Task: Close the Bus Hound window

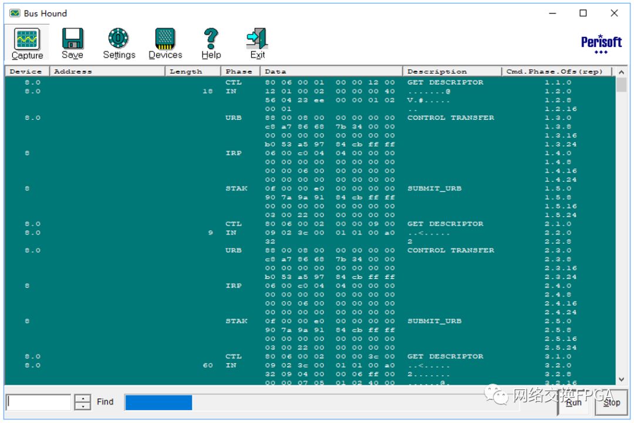Action: tap(614, 14)
